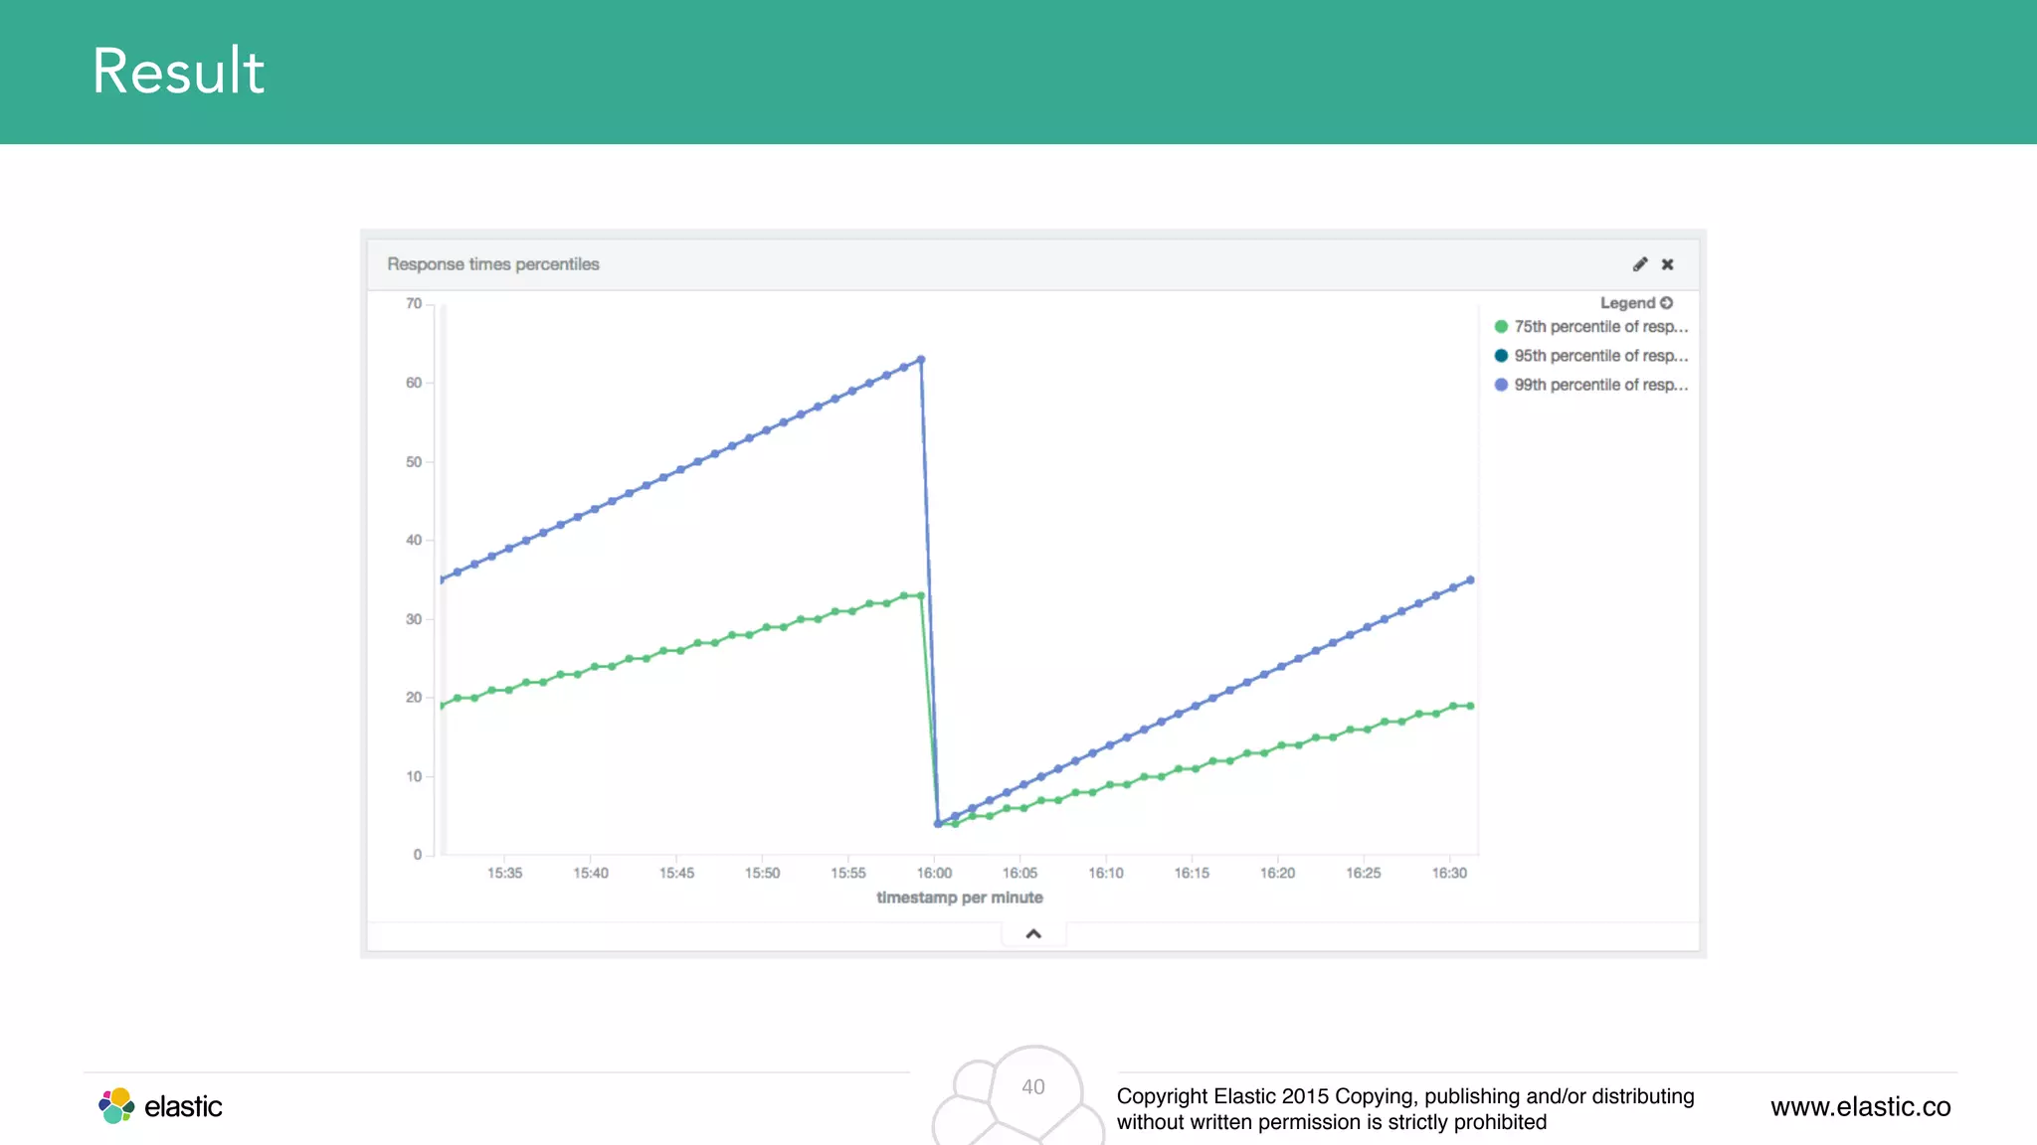Remove the Response times percentiles panel
The image size is (2037, 1145).
point(1668,264)
